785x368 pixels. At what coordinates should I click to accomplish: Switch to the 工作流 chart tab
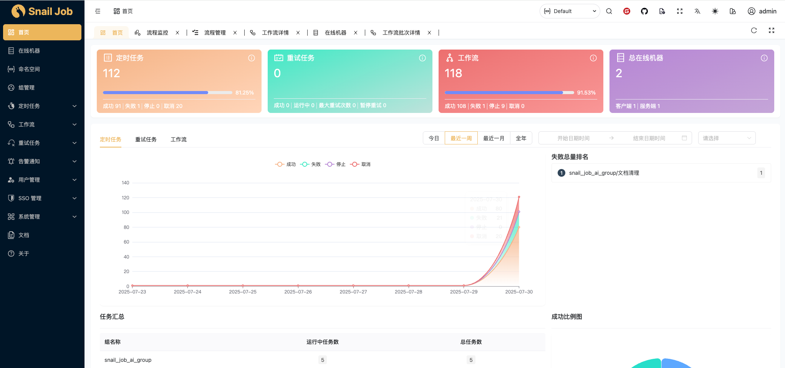point(179,139)
